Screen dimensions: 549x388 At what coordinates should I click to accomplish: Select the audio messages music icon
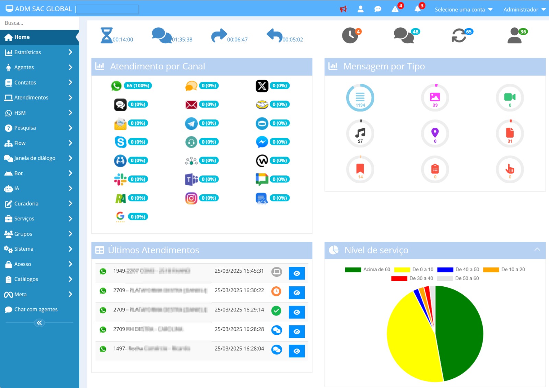(360, 133)
